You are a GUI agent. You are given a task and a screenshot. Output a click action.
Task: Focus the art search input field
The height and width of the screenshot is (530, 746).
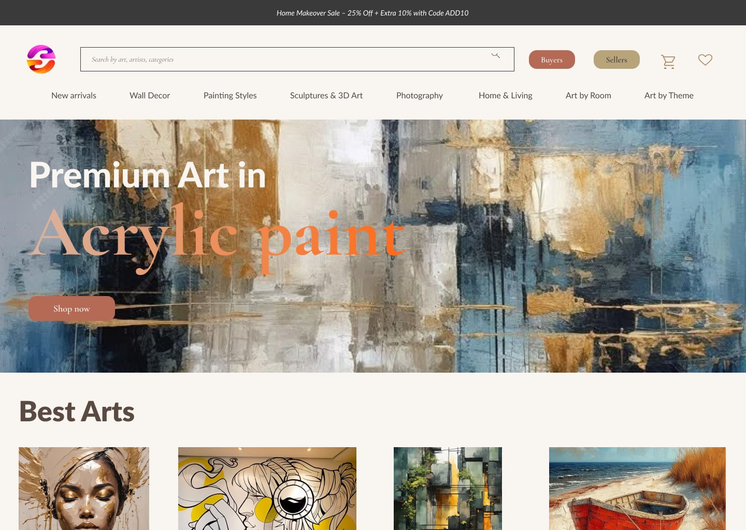(x=297, y=60)
